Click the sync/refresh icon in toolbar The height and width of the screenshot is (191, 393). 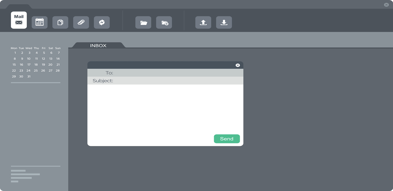(x=102, y=22)
